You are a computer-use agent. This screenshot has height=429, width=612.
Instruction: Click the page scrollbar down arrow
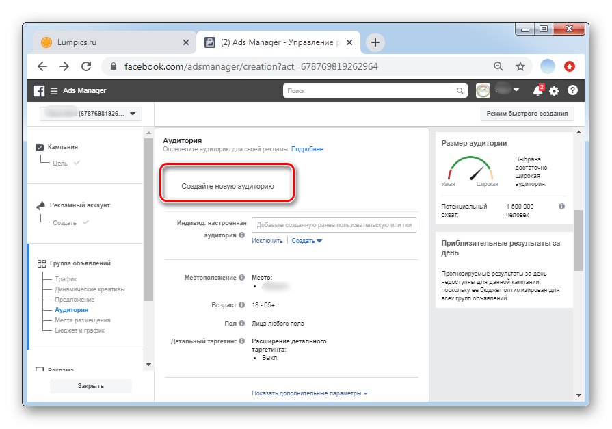point(578,395)
